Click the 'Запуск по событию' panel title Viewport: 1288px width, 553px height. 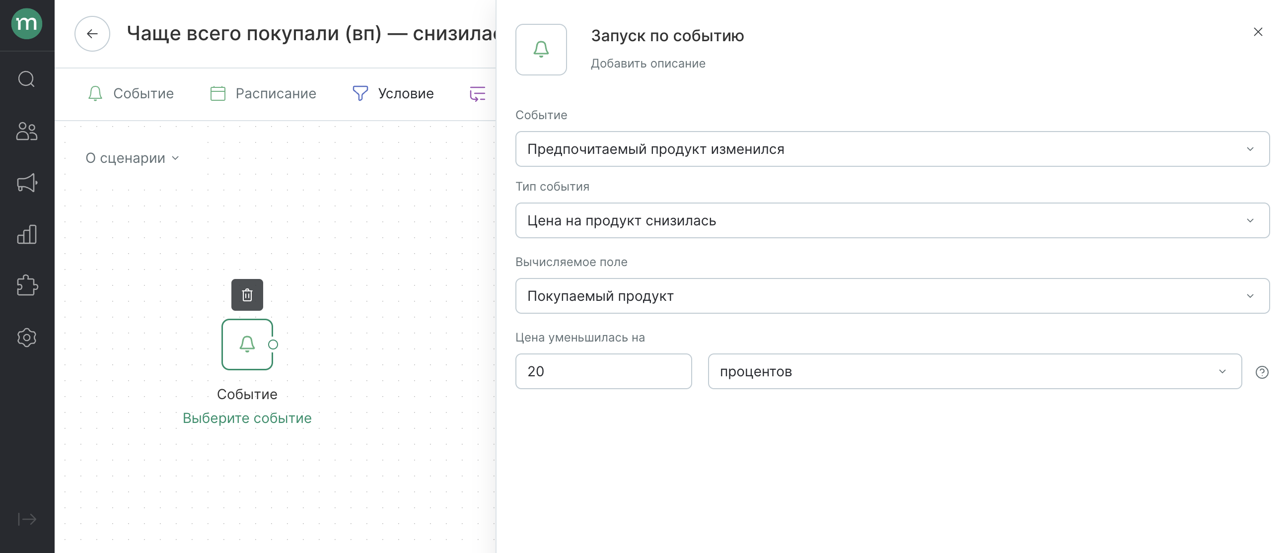[x=667, y=36]
